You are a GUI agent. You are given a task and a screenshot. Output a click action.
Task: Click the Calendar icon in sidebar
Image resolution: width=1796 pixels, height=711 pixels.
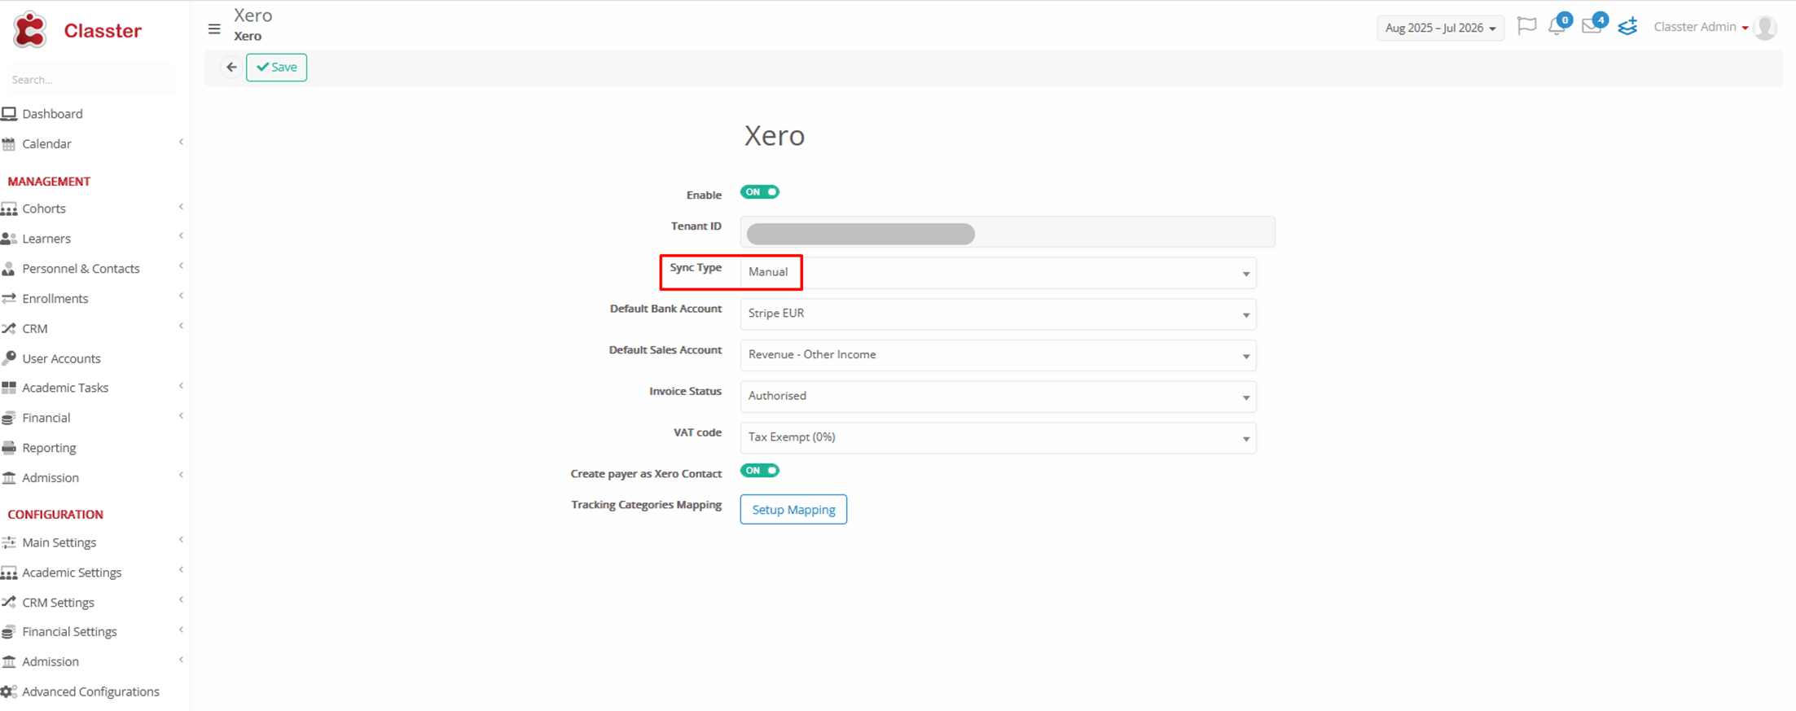pos(9,144)
